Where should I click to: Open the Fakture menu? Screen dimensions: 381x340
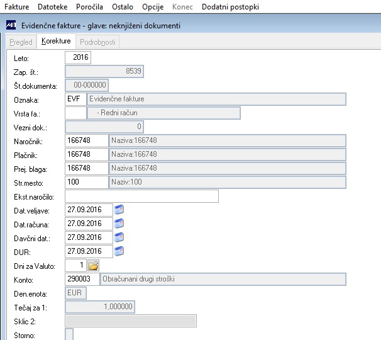(x=17, y=7)
